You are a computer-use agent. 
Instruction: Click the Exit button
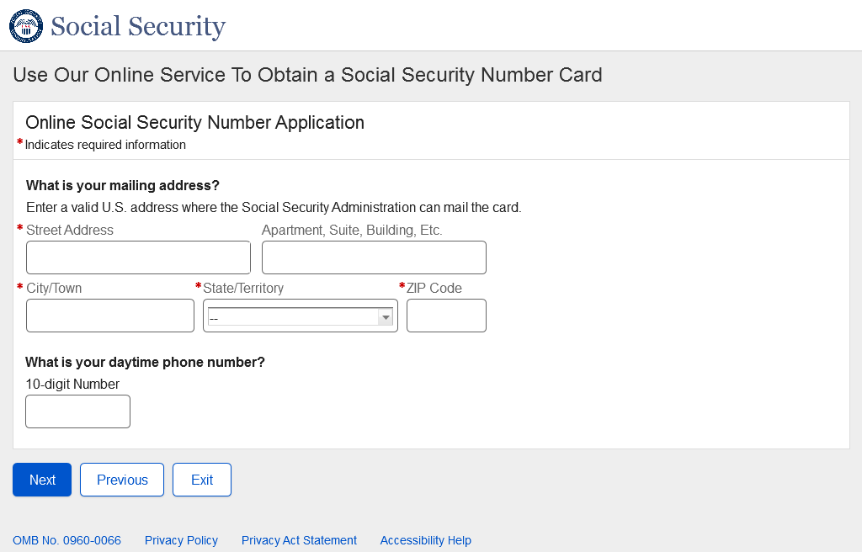tap(202, 480)
